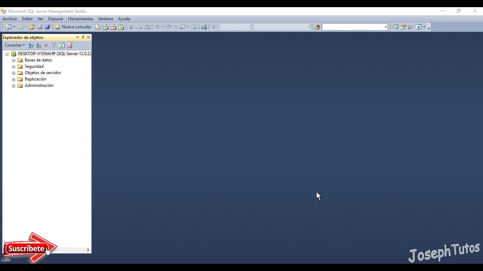
Task: Select the Bases de datos tree item
Action: coord(38,60)
